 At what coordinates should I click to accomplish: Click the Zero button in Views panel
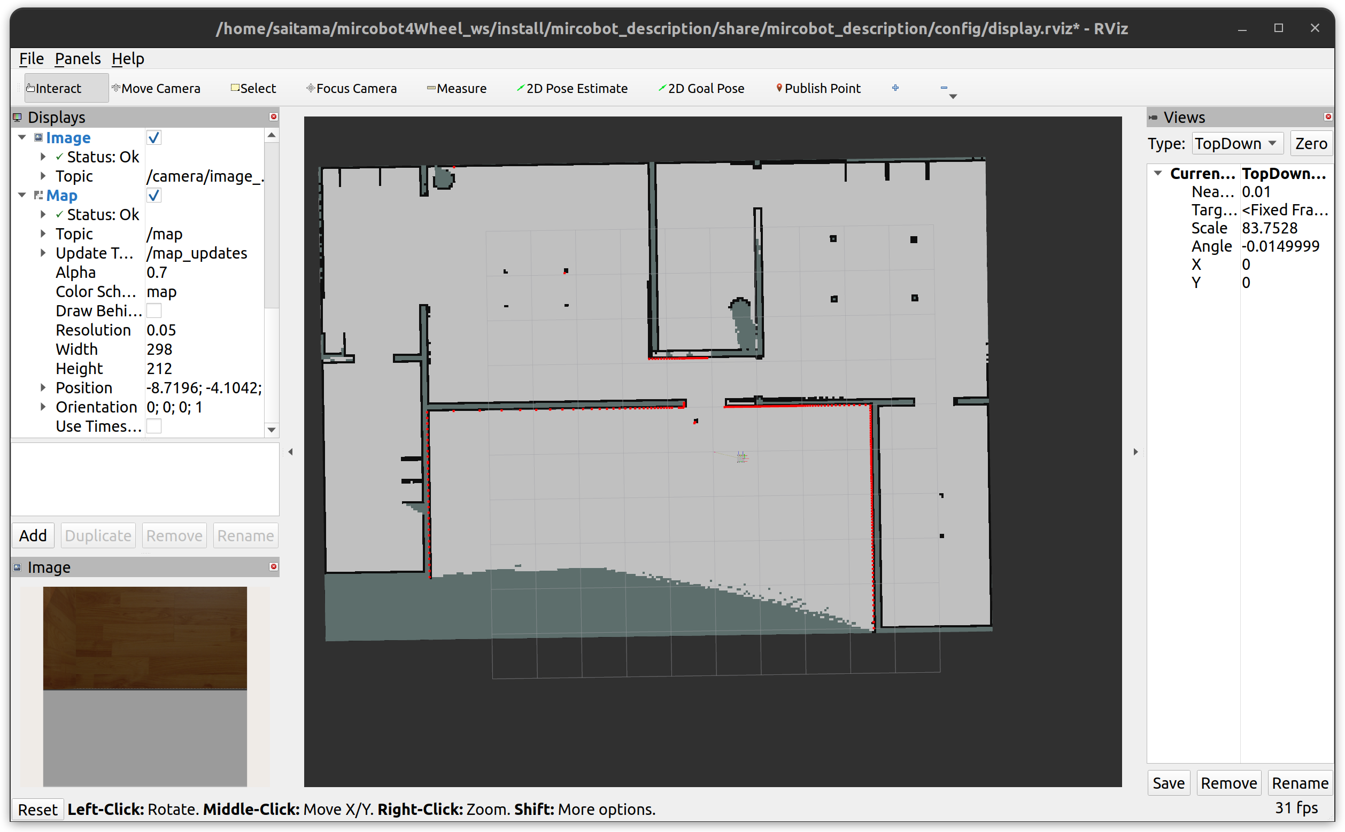(1310, 143)
